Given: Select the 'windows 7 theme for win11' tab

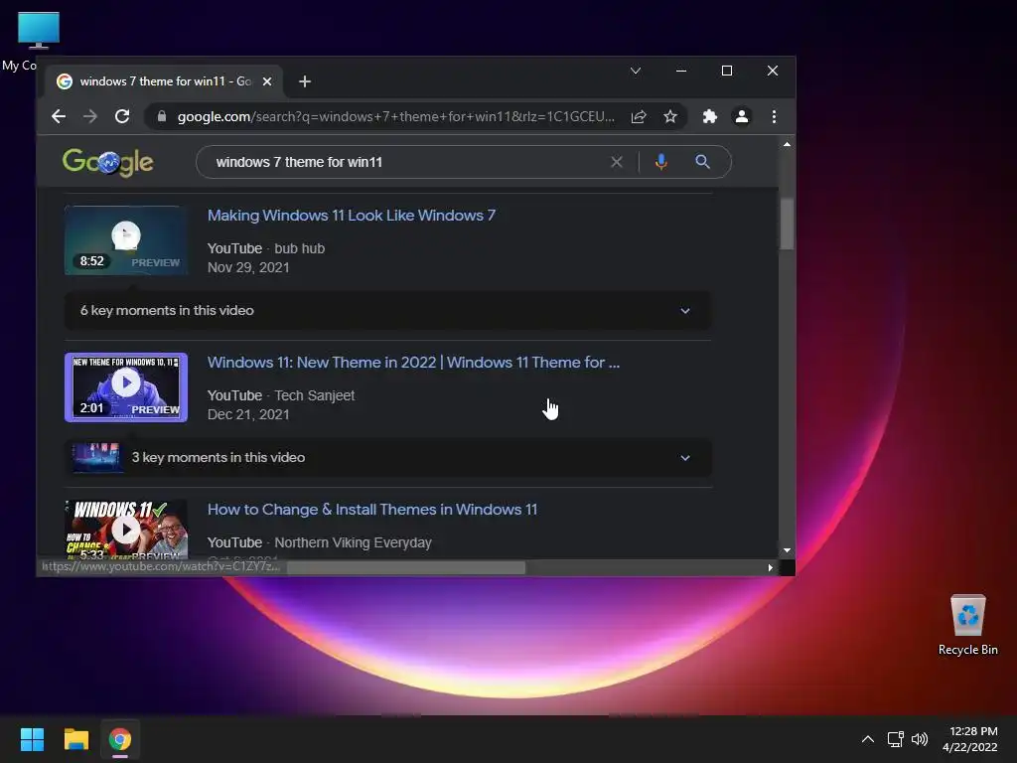Looking at the screenshot, I should (x=164, y=81).
